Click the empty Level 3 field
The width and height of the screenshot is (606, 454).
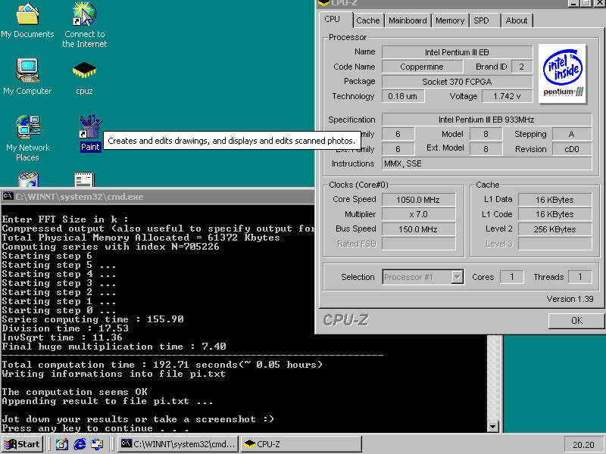[x=554, y=244]
